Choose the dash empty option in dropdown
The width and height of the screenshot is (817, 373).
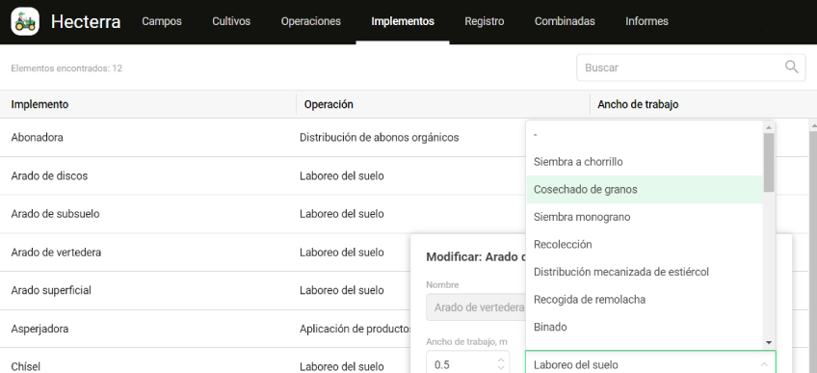[645, 134]
